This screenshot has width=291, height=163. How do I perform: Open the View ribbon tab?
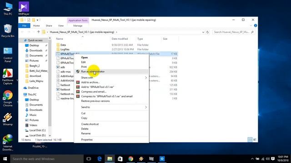click(61, 26)
